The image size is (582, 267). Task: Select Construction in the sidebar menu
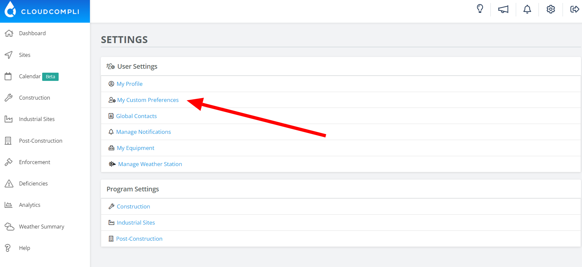click(x=35, y=98)
